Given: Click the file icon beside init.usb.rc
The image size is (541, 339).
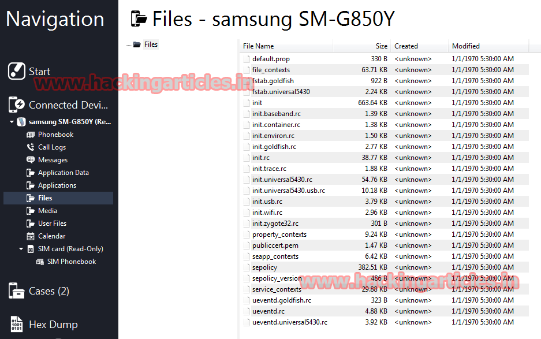Looking at the screenshot, I should 247,202.
